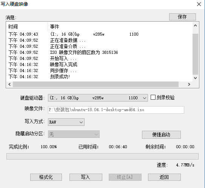The height and width of the screenshot is (188, 205).
Task: Click the 时间 column header
Action: coord(27,27)
